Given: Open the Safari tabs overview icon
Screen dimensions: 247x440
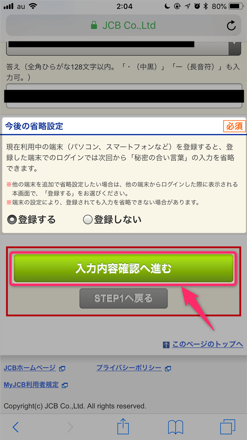Looking at the screenshot, I should pos(228,427).
